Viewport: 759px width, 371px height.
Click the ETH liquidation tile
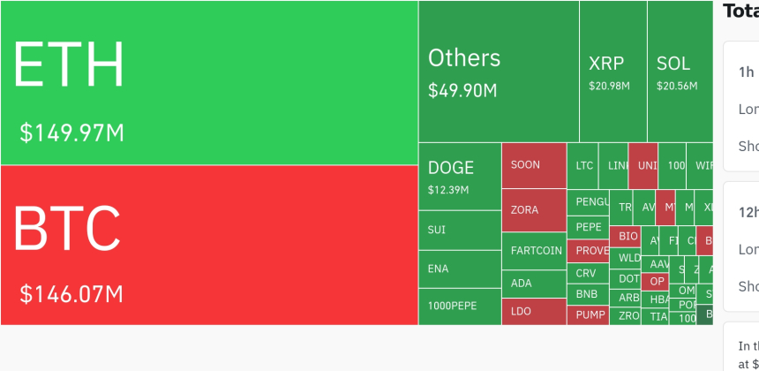[x=209, y=82]
